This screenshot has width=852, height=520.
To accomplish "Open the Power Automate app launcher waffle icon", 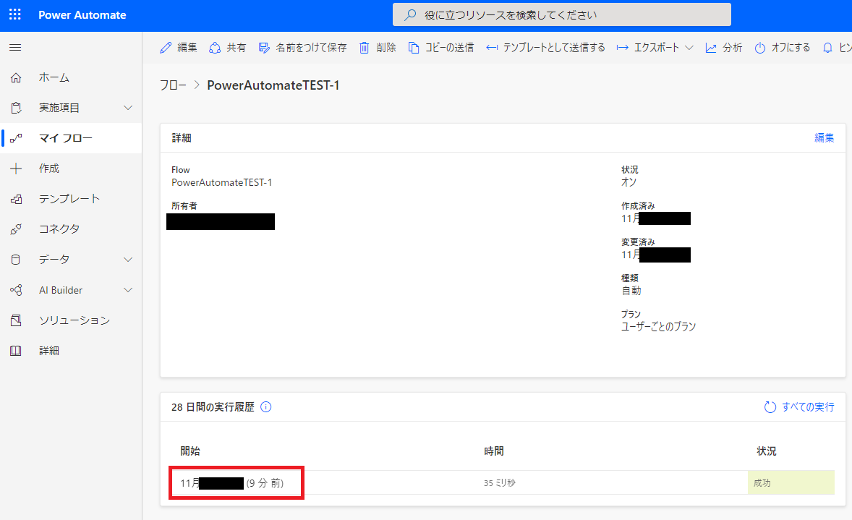I will click(14, 14).
